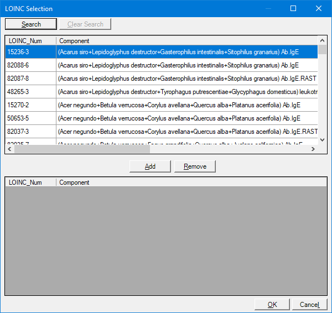The image size is (332, 313).
Task: Click the Component header in the lower selected list
Action: (191, 182)
